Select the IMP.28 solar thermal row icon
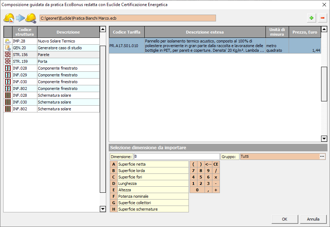The width and height of the screenshot is (330, 227). 8,41
